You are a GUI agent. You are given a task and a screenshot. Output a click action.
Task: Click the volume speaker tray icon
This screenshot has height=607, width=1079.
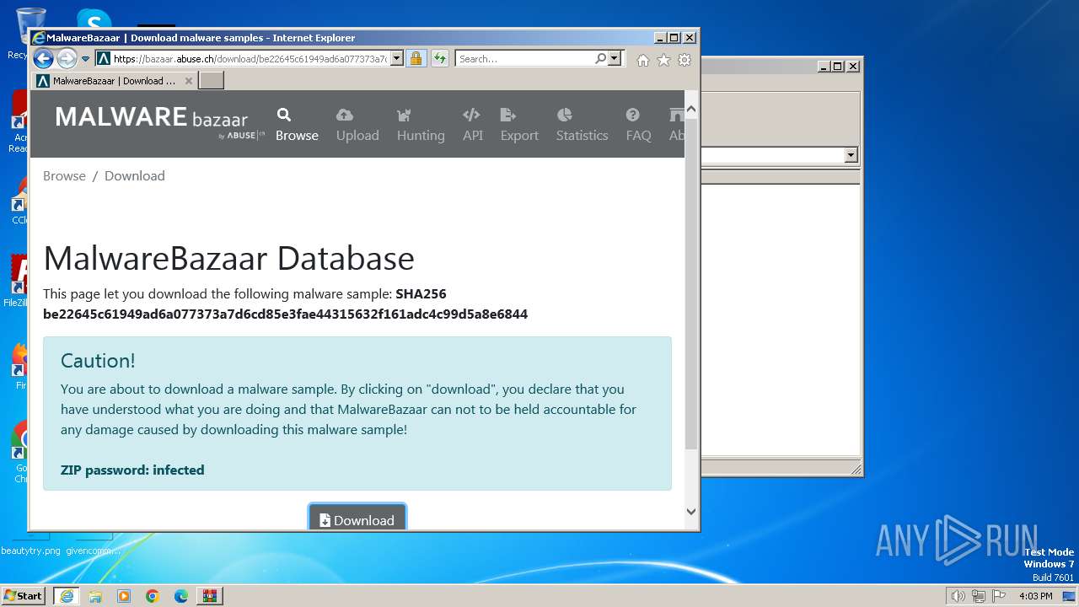pyautogui.click(x=958, y=596)
